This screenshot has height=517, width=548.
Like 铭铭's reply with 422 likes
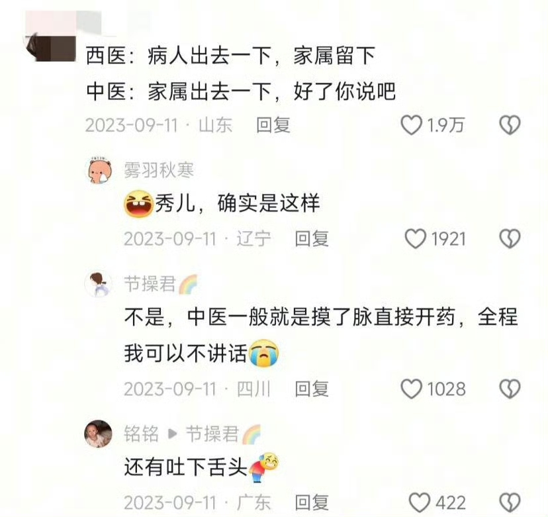pos(420,502)
